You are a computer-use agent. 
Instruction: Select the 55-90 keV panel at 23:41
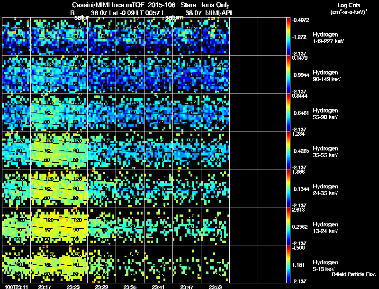point(159,112)
